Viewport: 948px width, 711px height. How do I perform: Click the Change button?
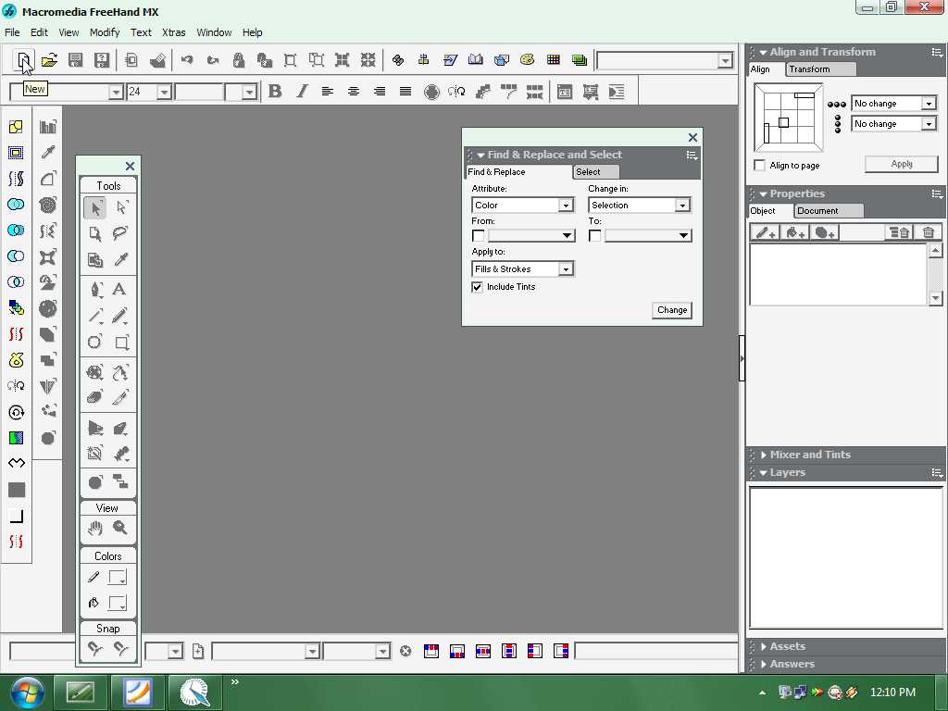672,309
